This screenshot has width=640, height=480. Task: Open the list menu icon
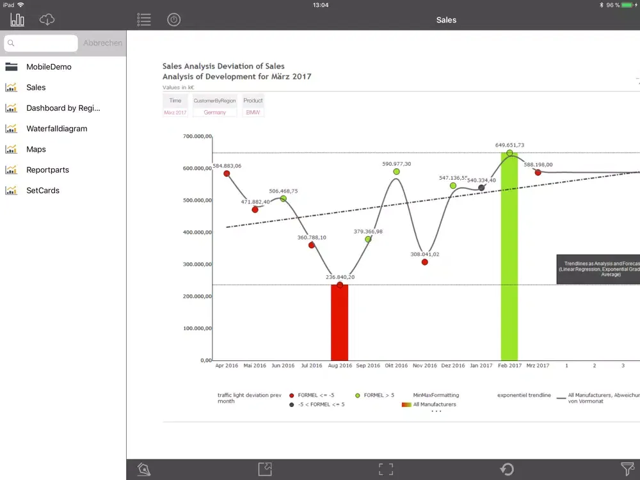[143, 20]
